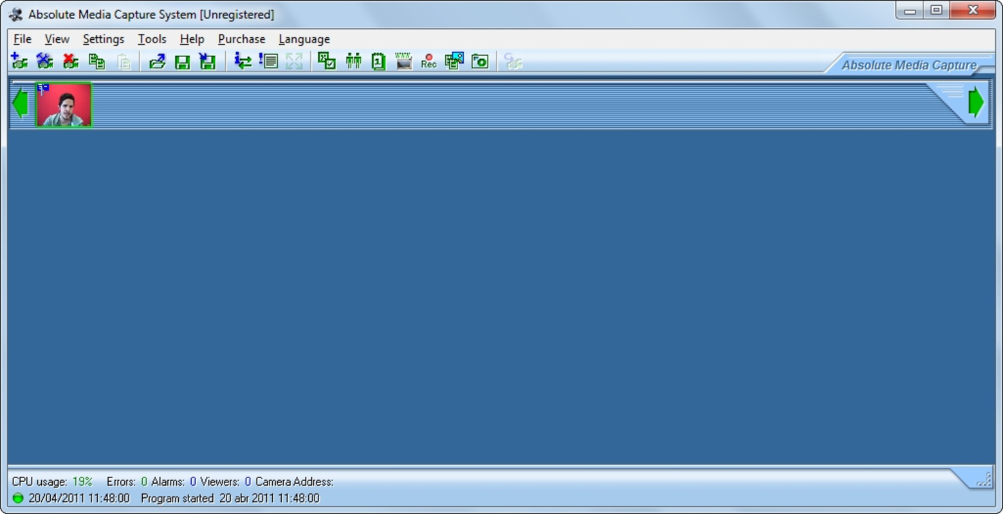The width and height of the screenshot is (1003, 514).
Task: Open the Purchase menu
Action: [x=241, y=39]
